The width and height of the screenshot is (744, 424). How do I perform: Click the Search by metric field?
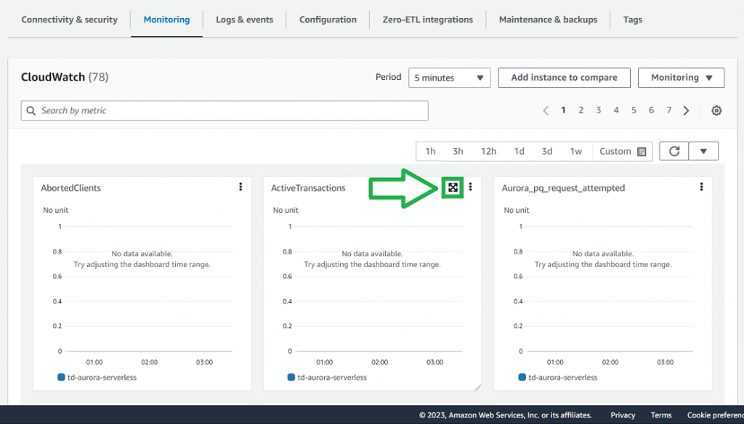point(225,110)
